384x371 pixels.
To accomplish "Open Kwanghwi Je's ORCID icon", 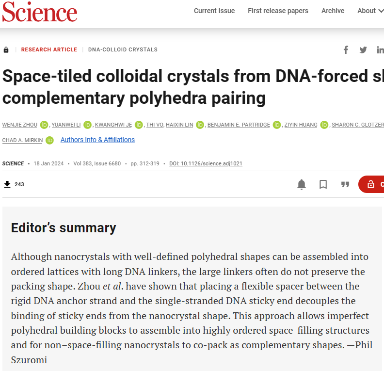I will coord(139,125).
